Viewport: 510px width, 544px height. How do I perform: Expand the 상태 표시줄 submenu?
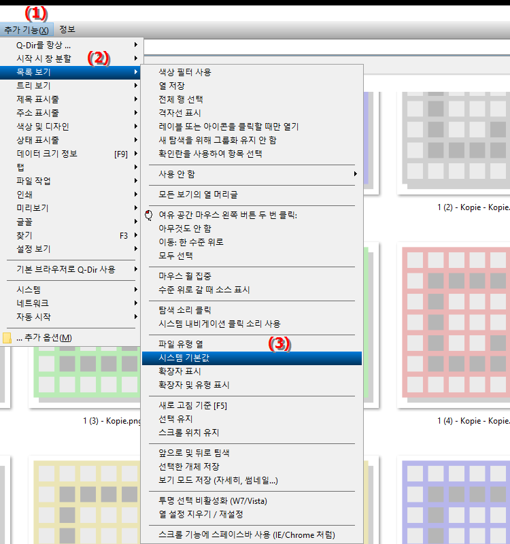coord(71,140)
